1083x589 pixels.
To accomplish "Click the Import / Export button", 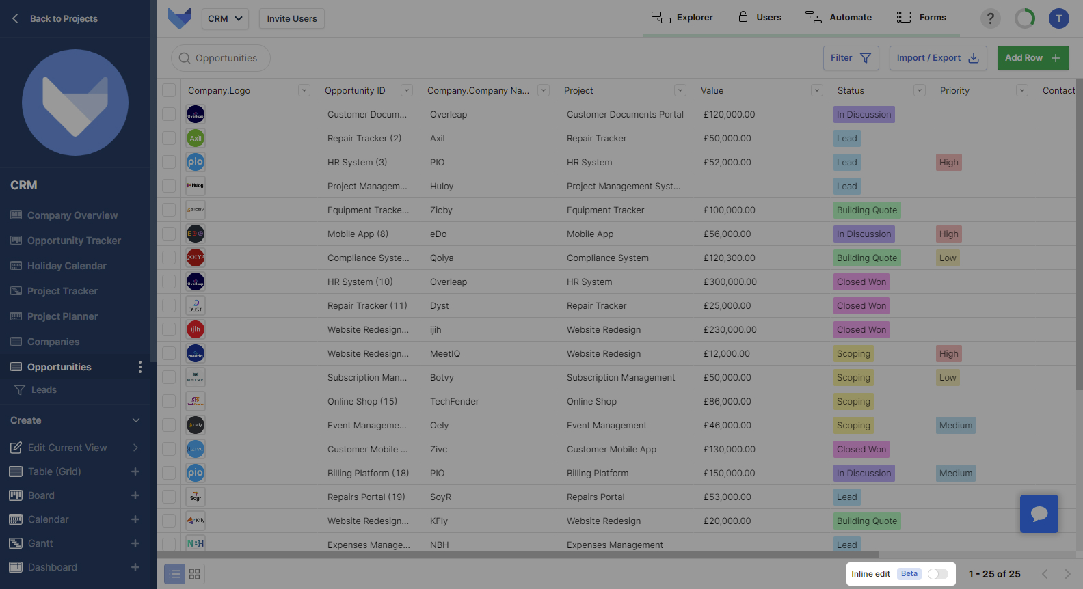I will pos(938,58).
